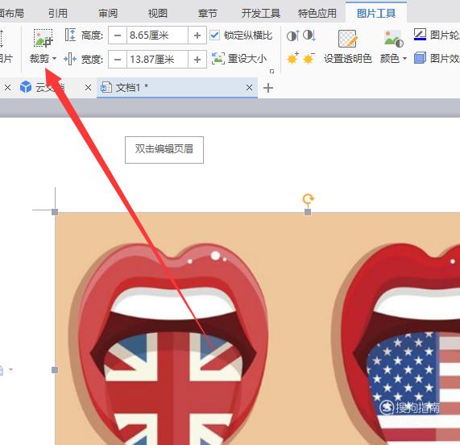The height and width of the screenshot is (445, 460).
Task: Switch to the 开发工具 tab
Action: tap(261, 13)
